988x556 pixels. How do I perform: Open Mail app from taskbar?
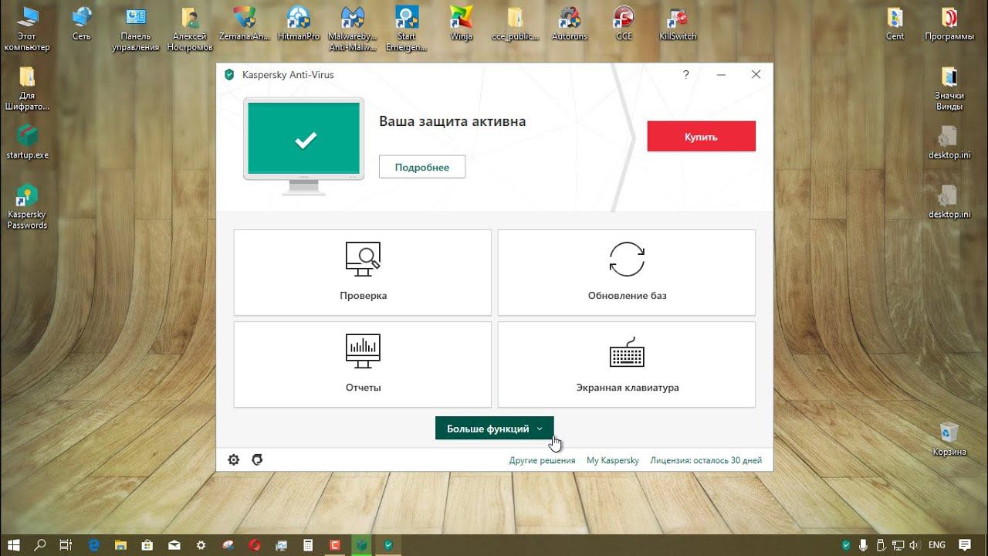(174, 545)
